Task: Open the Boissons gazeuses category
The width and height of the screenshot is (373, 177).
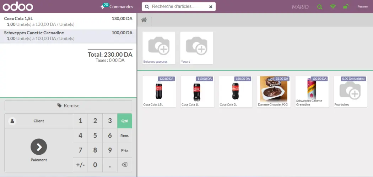Action: point(159,48)
